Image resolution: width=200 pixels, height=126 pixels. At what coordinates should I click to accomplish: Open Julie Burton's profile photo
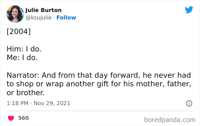click(15, 14)
